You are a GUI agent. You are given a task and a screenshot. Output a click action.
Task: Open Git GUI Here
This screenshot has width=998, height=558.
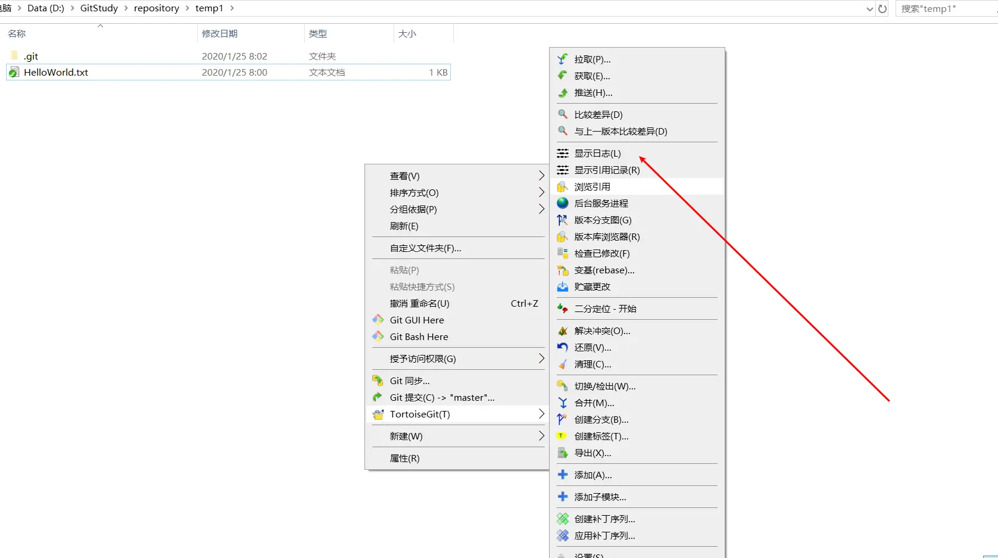(416, 320)
